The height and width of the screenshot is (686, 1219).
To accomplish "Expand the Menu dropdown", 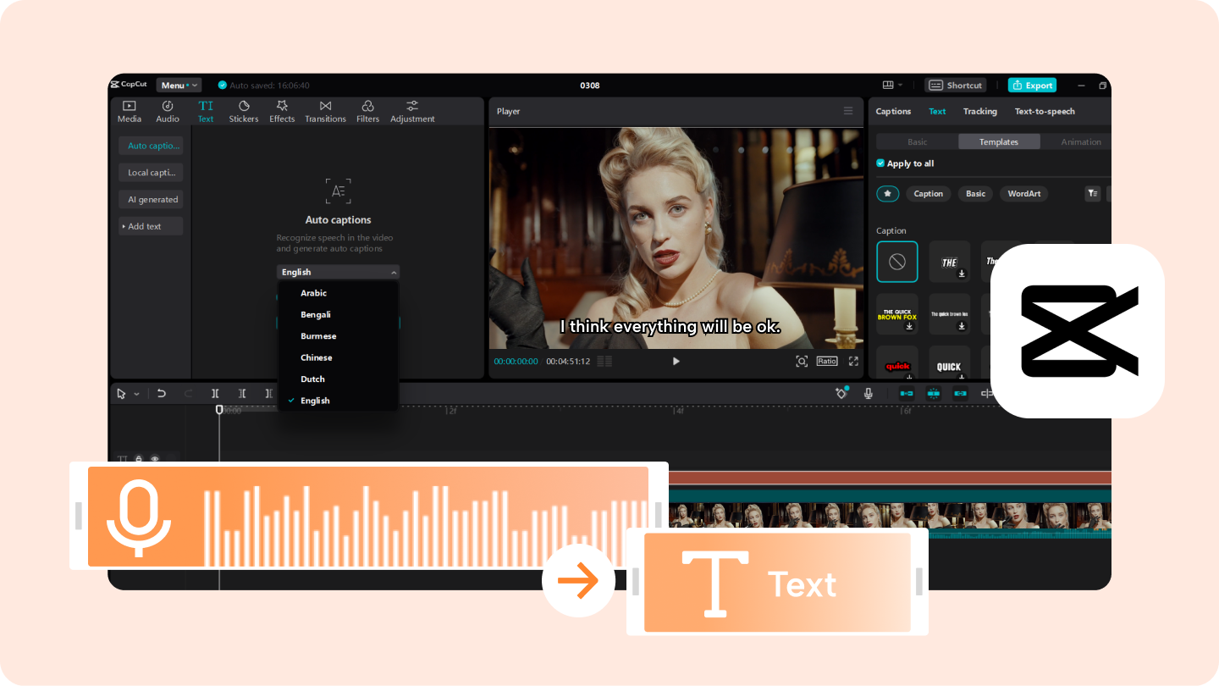I will (x=179, y=86).
